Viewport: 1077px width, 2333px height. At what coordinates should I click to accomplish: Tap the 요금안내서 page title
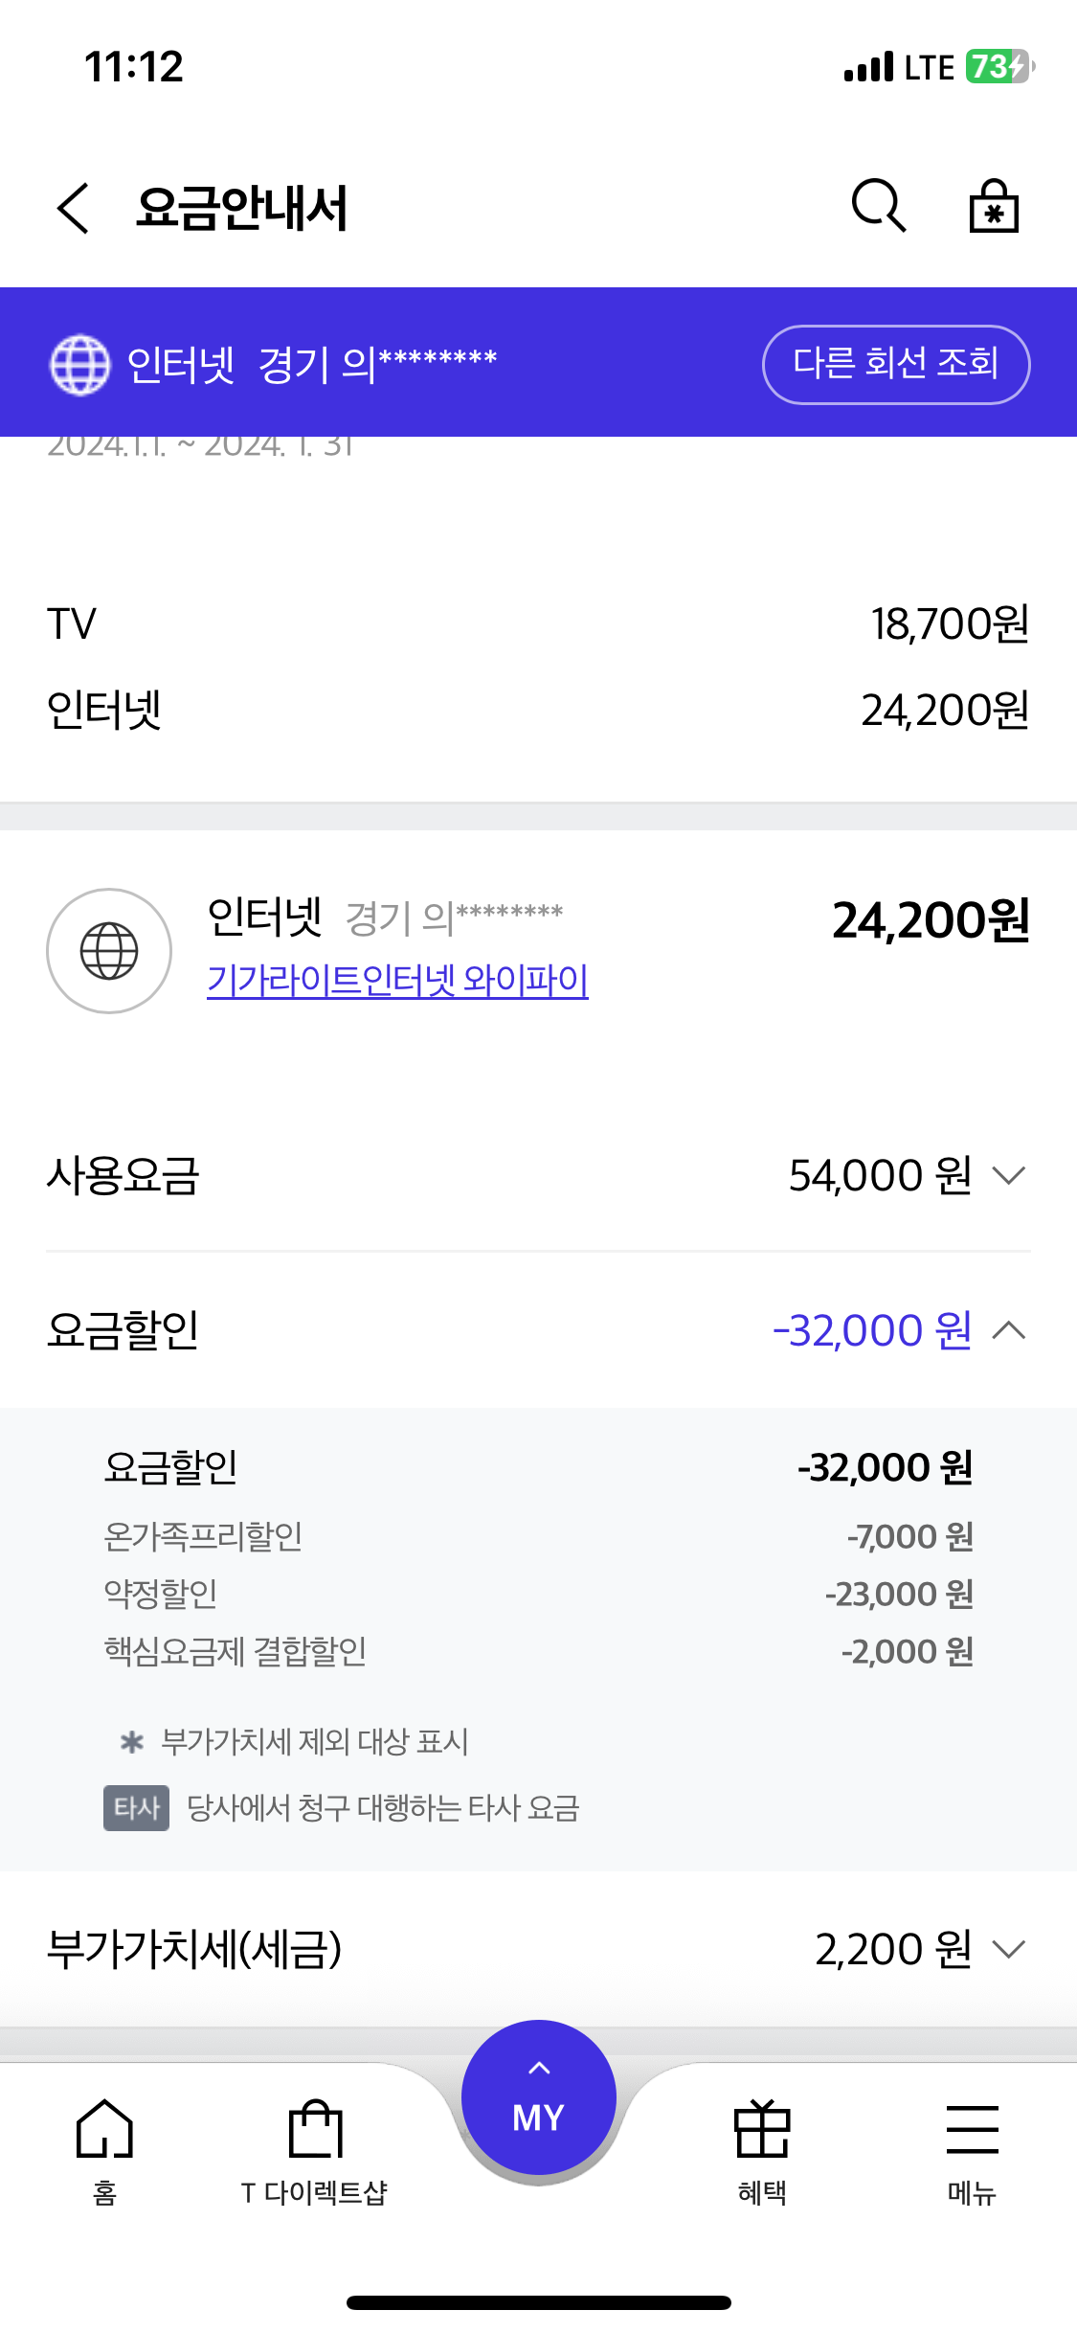[241, 208]
